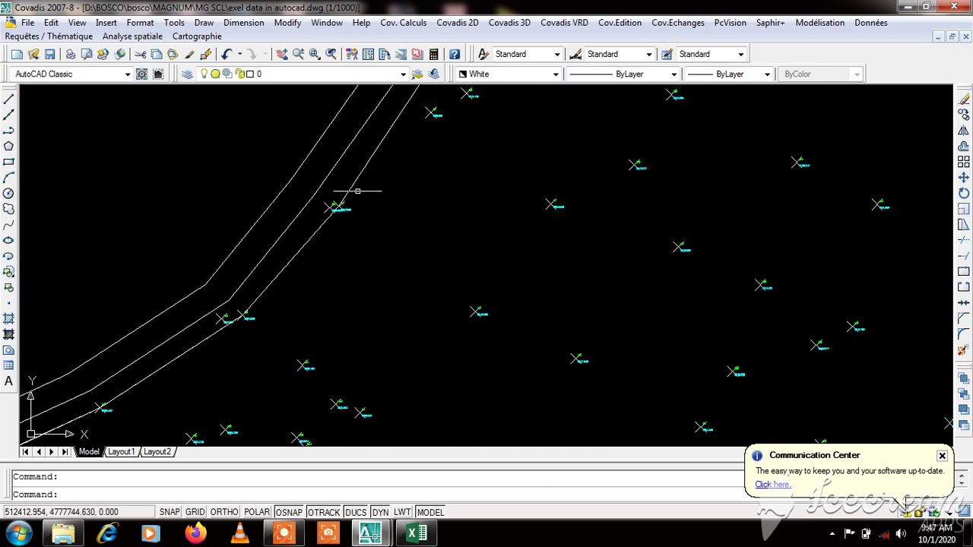The image size is (973, 547).
Task: Toggle OSNAP in status bar
Action: 289,512
